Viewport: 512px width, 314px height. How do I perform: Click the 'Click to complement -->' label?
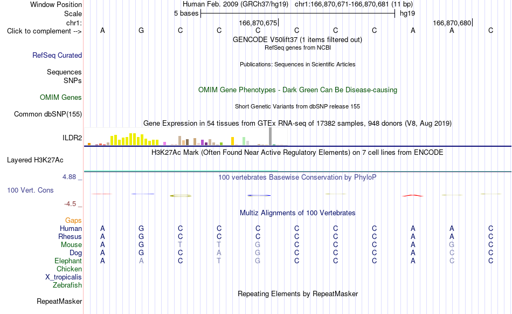44,31
